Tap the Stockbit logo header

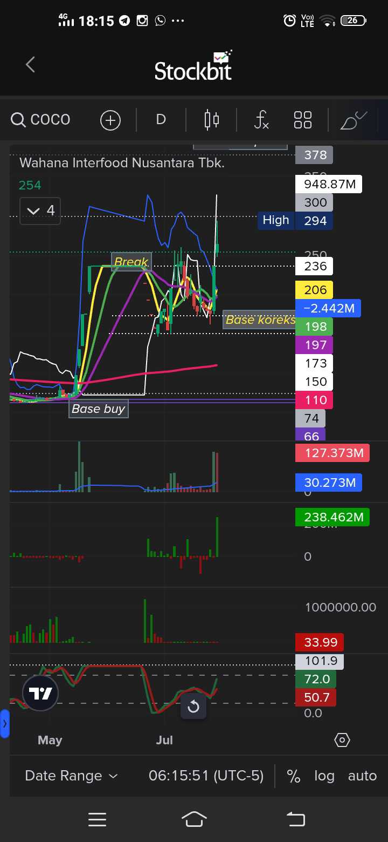pyautogui.click(x=193, y=65)
